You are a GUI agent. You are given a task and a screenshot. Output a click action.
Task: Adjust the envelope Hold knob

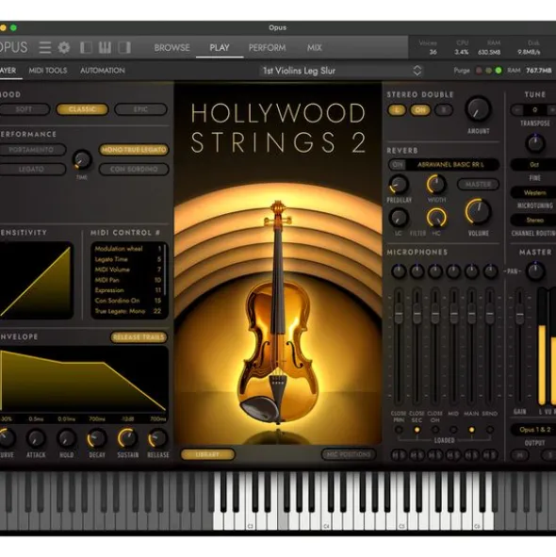[66, 438]
